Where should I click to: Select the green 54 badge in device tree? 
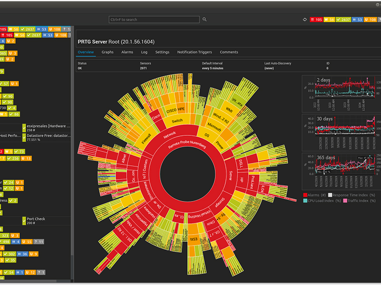click(9, 272)
